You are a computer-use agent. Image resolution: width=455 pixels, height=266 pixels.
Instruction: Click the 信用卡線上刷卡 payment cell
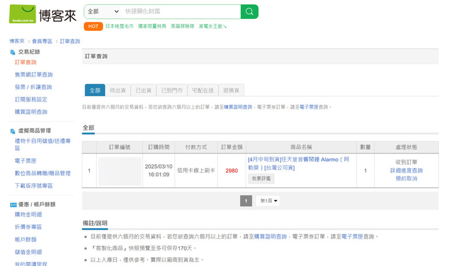[x=196, y=170]
